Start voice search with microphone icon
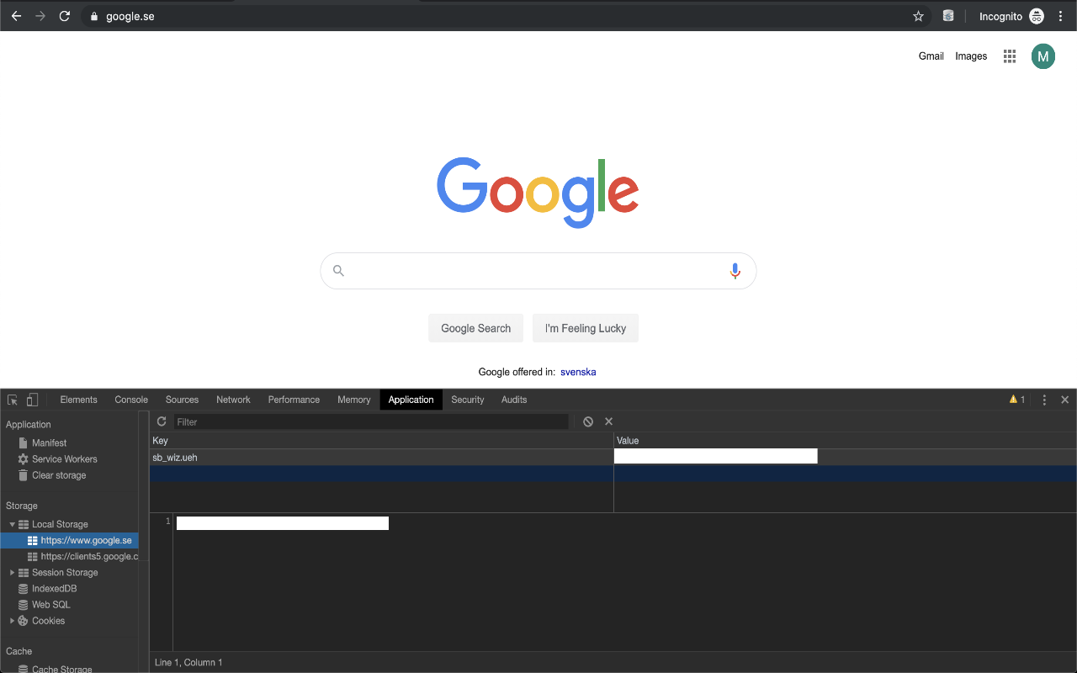The width and height of the screenshot is (1077, 673). click(735, 271)
